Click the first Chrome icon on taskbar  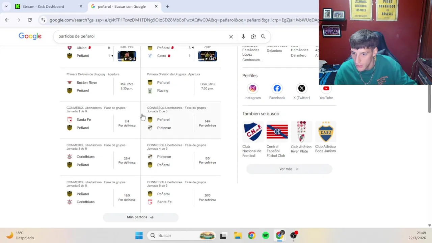[252, 236]
